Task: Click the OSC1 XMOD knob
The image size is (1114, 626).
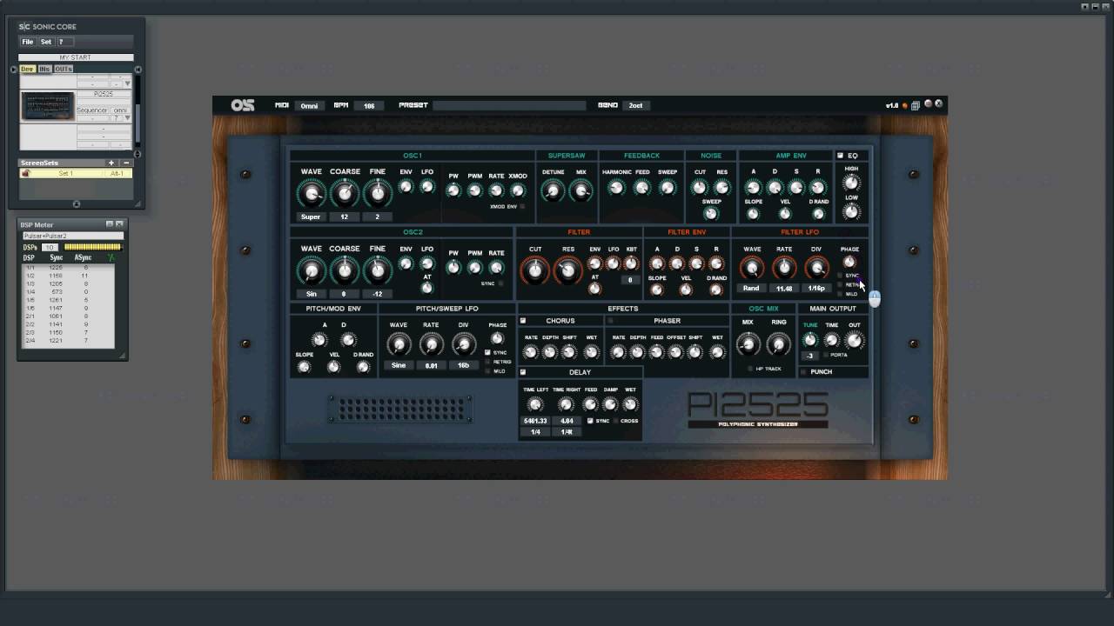Action: pos(518,190)
